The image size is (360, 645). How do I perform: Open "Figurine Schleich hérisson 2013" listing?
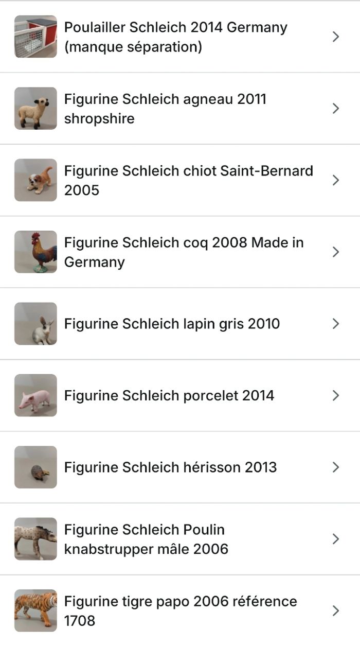[170, 467]
